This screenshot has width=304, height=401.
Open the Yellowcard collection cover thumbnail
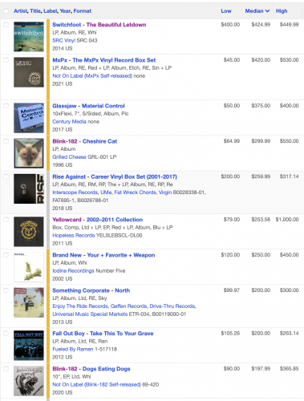point(29,232)
